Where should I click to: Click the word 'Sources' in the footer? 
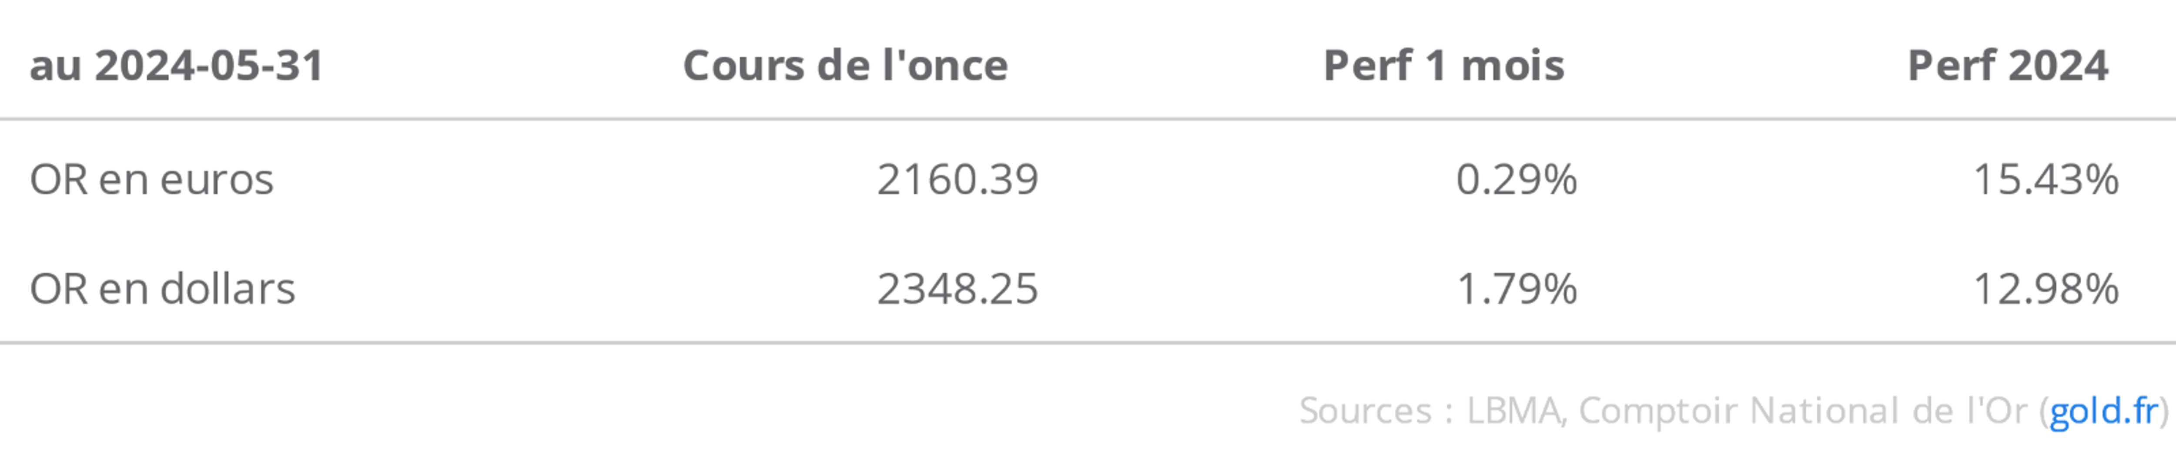click(x=1364, y=412)
